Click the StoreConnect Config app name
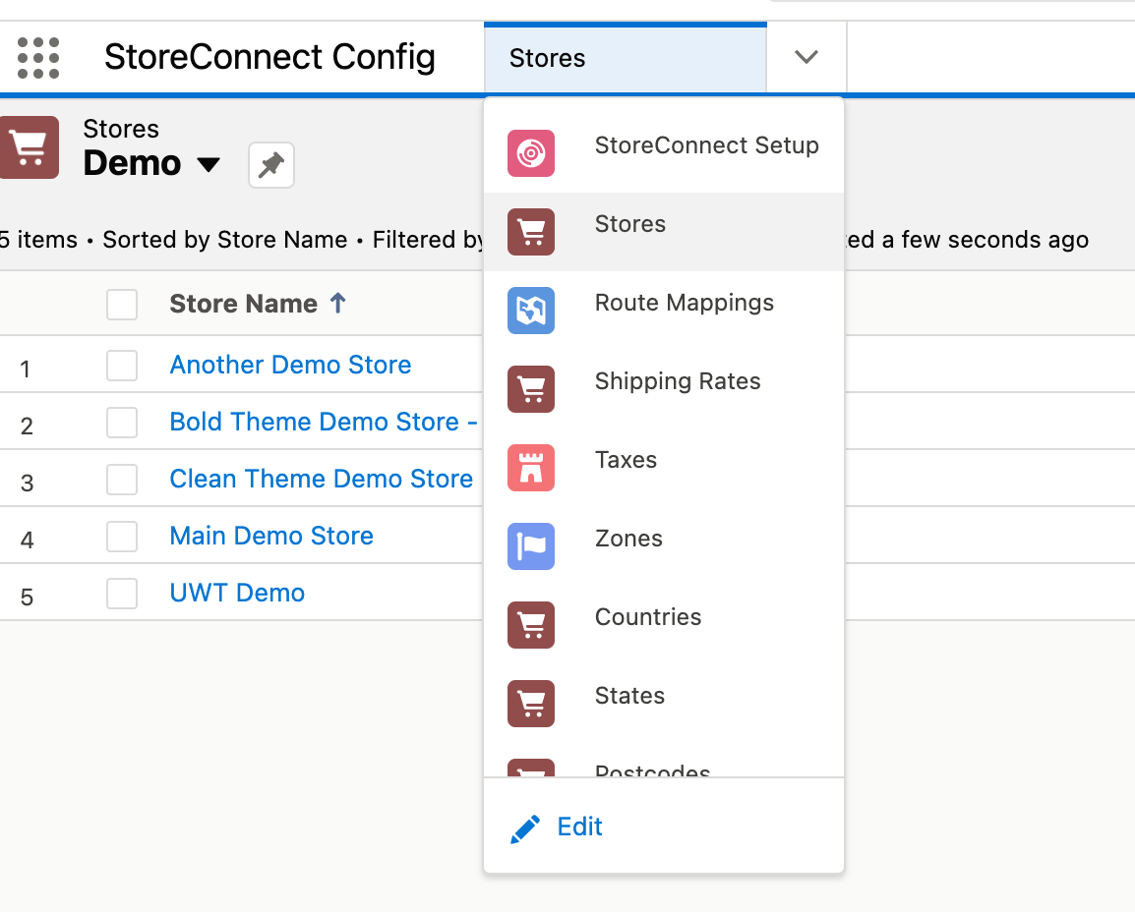The height and width of the screenshot is (912, 1135). [x=270, y=57]
